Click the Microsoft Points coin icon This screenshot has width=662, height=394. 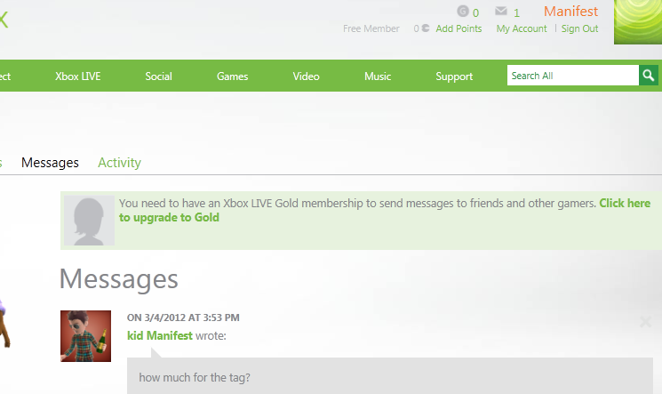point(426,28)
